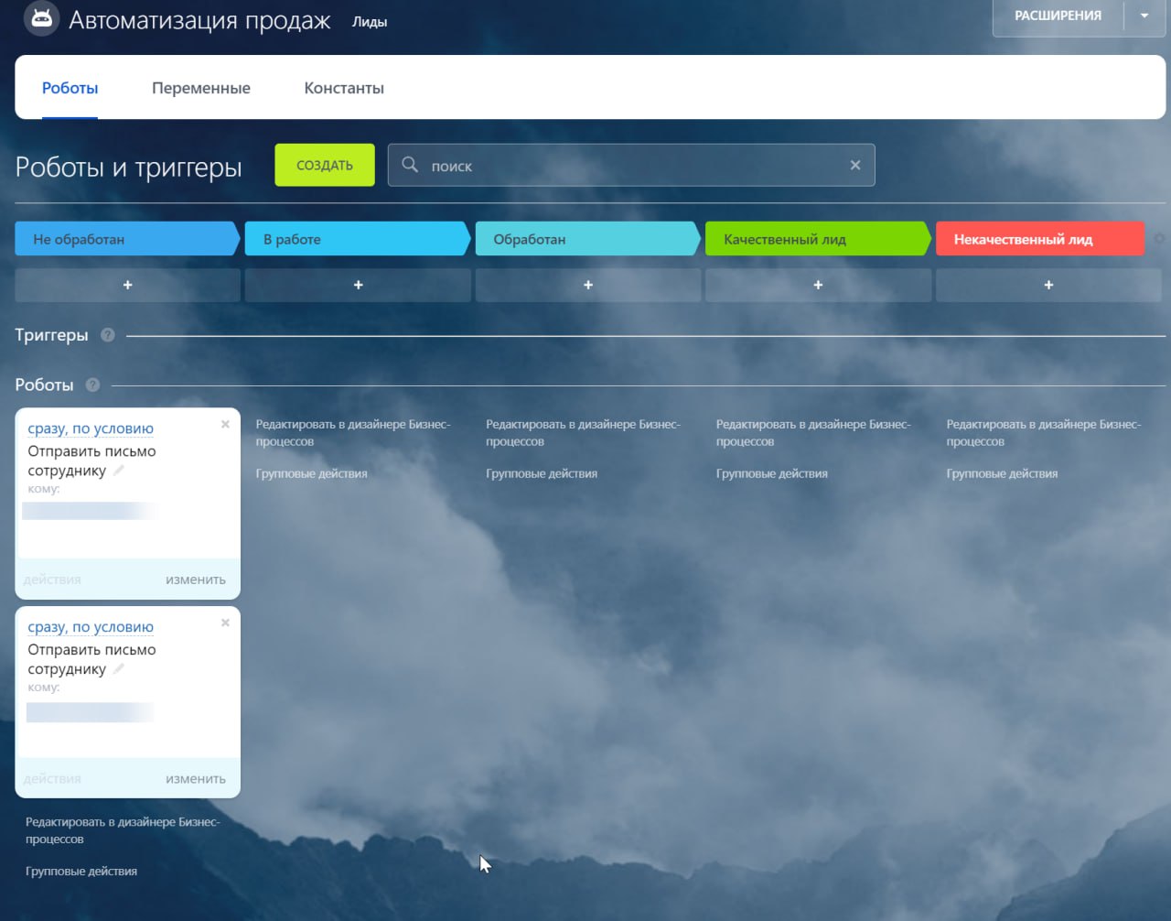Add a robot with plus under Не обработан
Screen dimensions: 1171x921
(x=128, y=285)
